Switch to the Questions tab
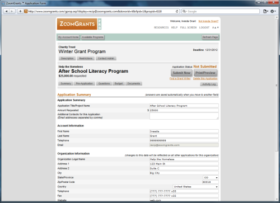 [x=104, y=83]
